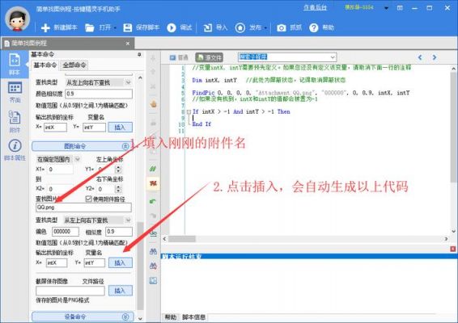Click the 打开 folder icon
The image size is (458, 323).
90,28
